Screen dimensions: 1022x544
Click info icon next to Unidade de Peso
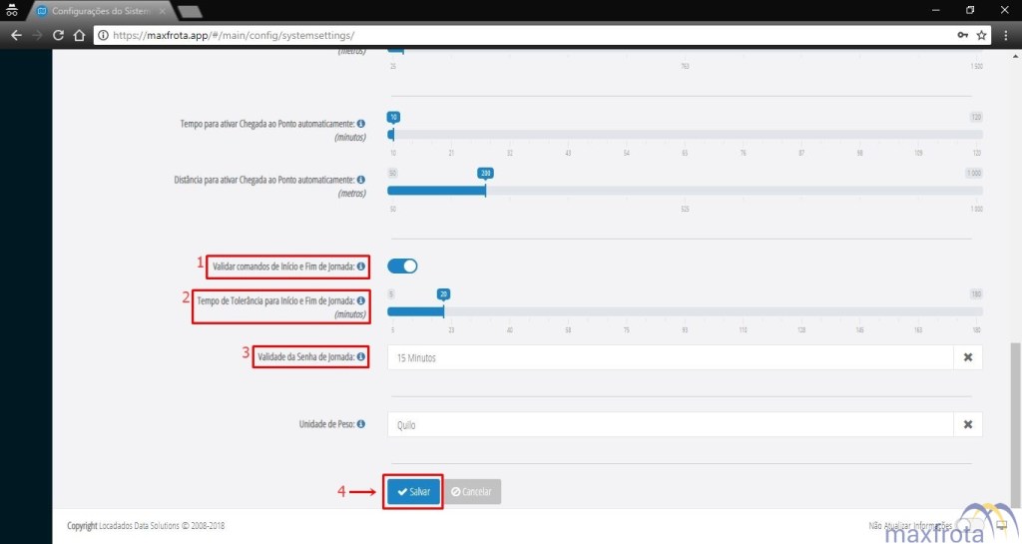(360, 424)
